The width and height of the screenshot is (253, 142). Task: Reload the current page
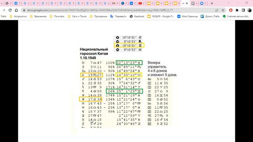[x=10, y=10]
